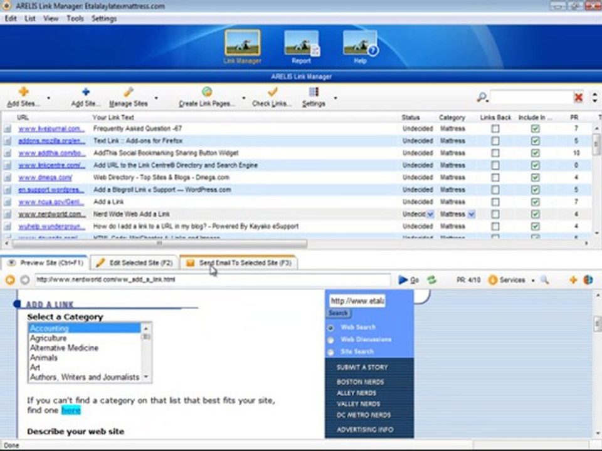Click the envelope icon of Send Email tab
The image size is (602, 451).
pos(190,263)
